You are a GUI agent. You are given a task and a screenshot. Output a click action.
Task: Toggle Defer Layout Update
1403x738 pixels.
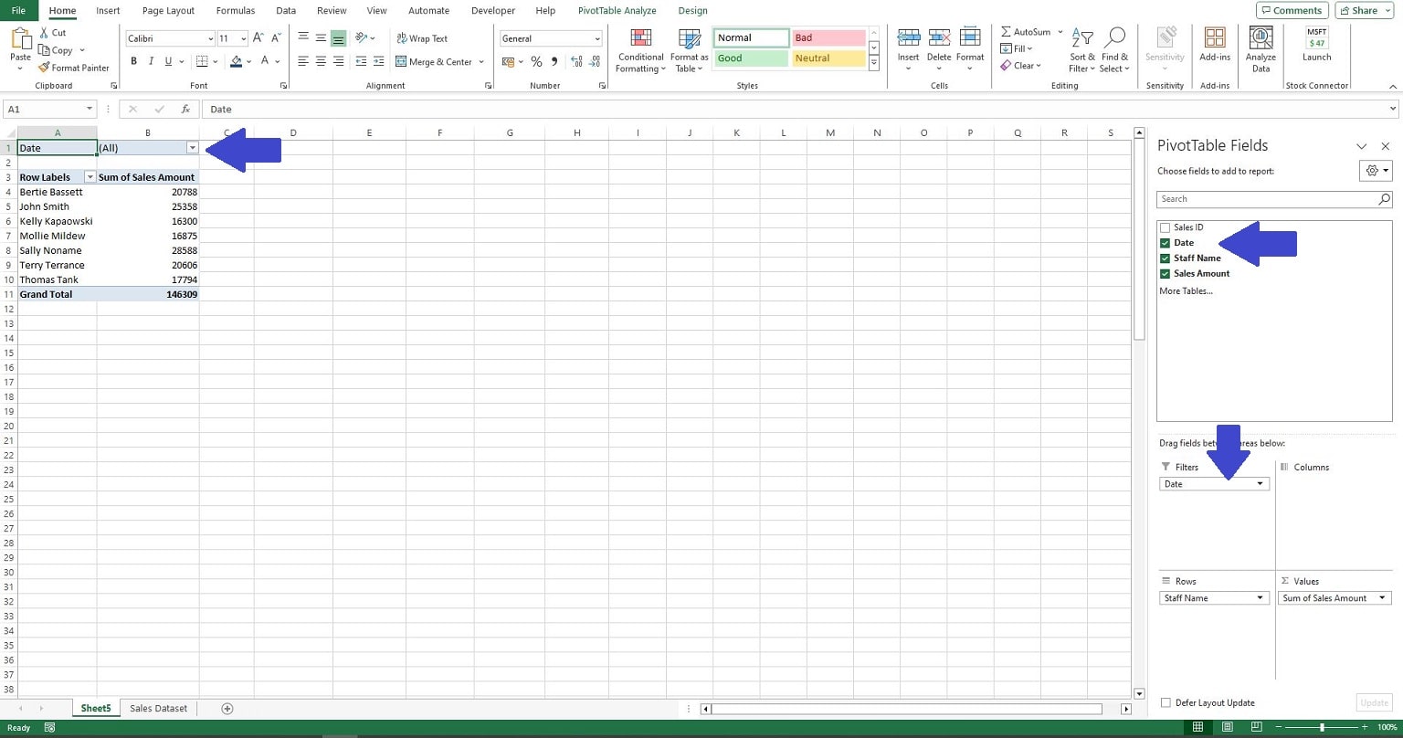pyautogui.click(x=1166, y=702)
